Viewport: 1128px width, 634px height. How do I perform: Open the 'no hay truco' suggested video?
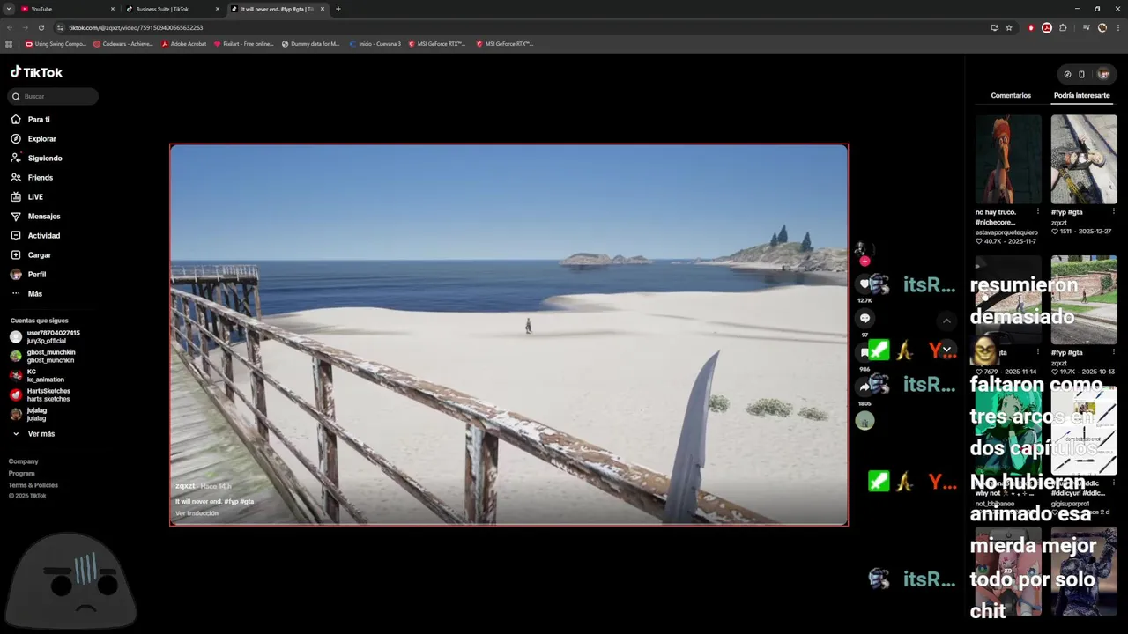tap(1007, 159)
